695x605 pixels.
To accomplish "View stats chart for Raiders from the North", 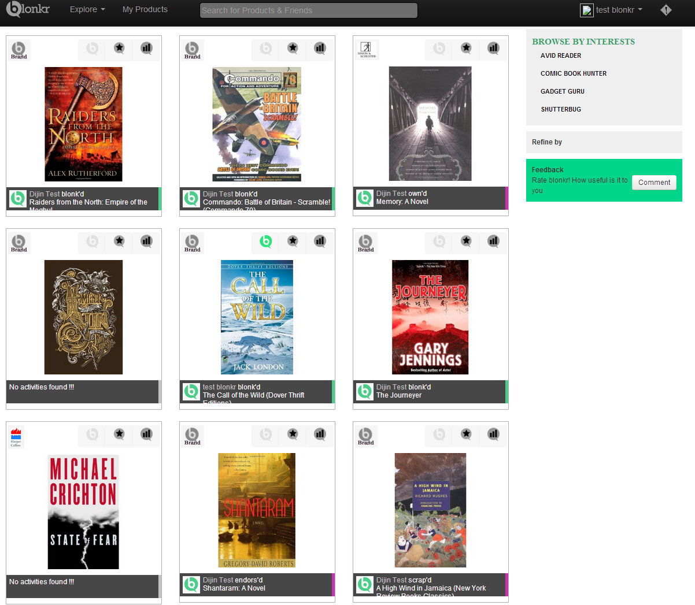I will click(x=147, y=48).
